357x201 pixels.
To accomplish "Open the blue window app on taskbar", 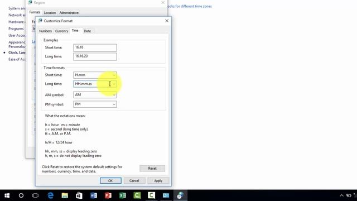I will (x=166, y=195).
